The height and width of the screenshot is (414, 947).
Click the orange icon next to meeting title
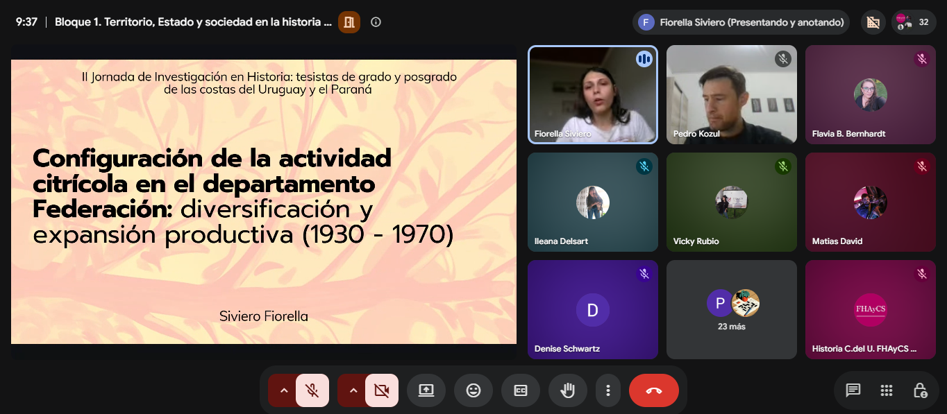(349, 22)
